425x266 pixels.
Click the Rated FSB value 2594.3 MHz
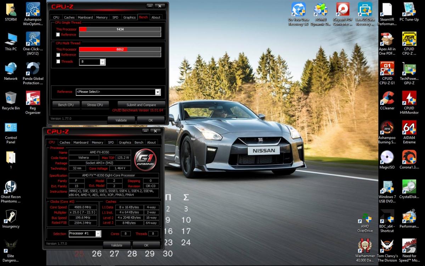(82, 223)
